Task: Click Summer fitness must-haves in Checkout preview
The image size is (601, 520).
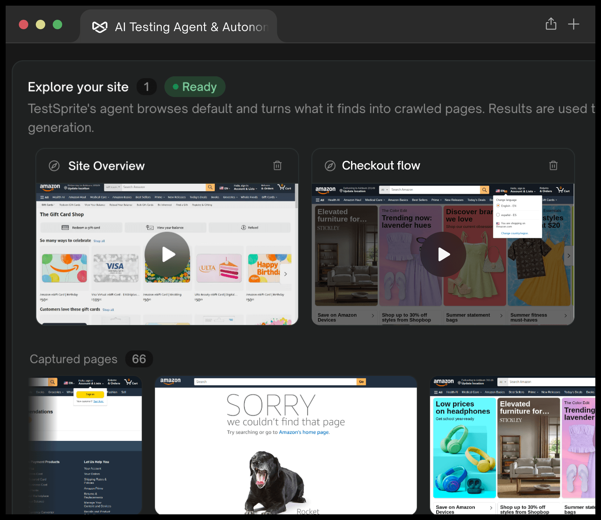Action: 539,317
